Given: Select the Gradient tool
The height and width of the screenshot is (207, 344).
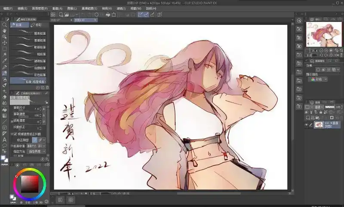Looking at the screenshot, I should [4, 116].
